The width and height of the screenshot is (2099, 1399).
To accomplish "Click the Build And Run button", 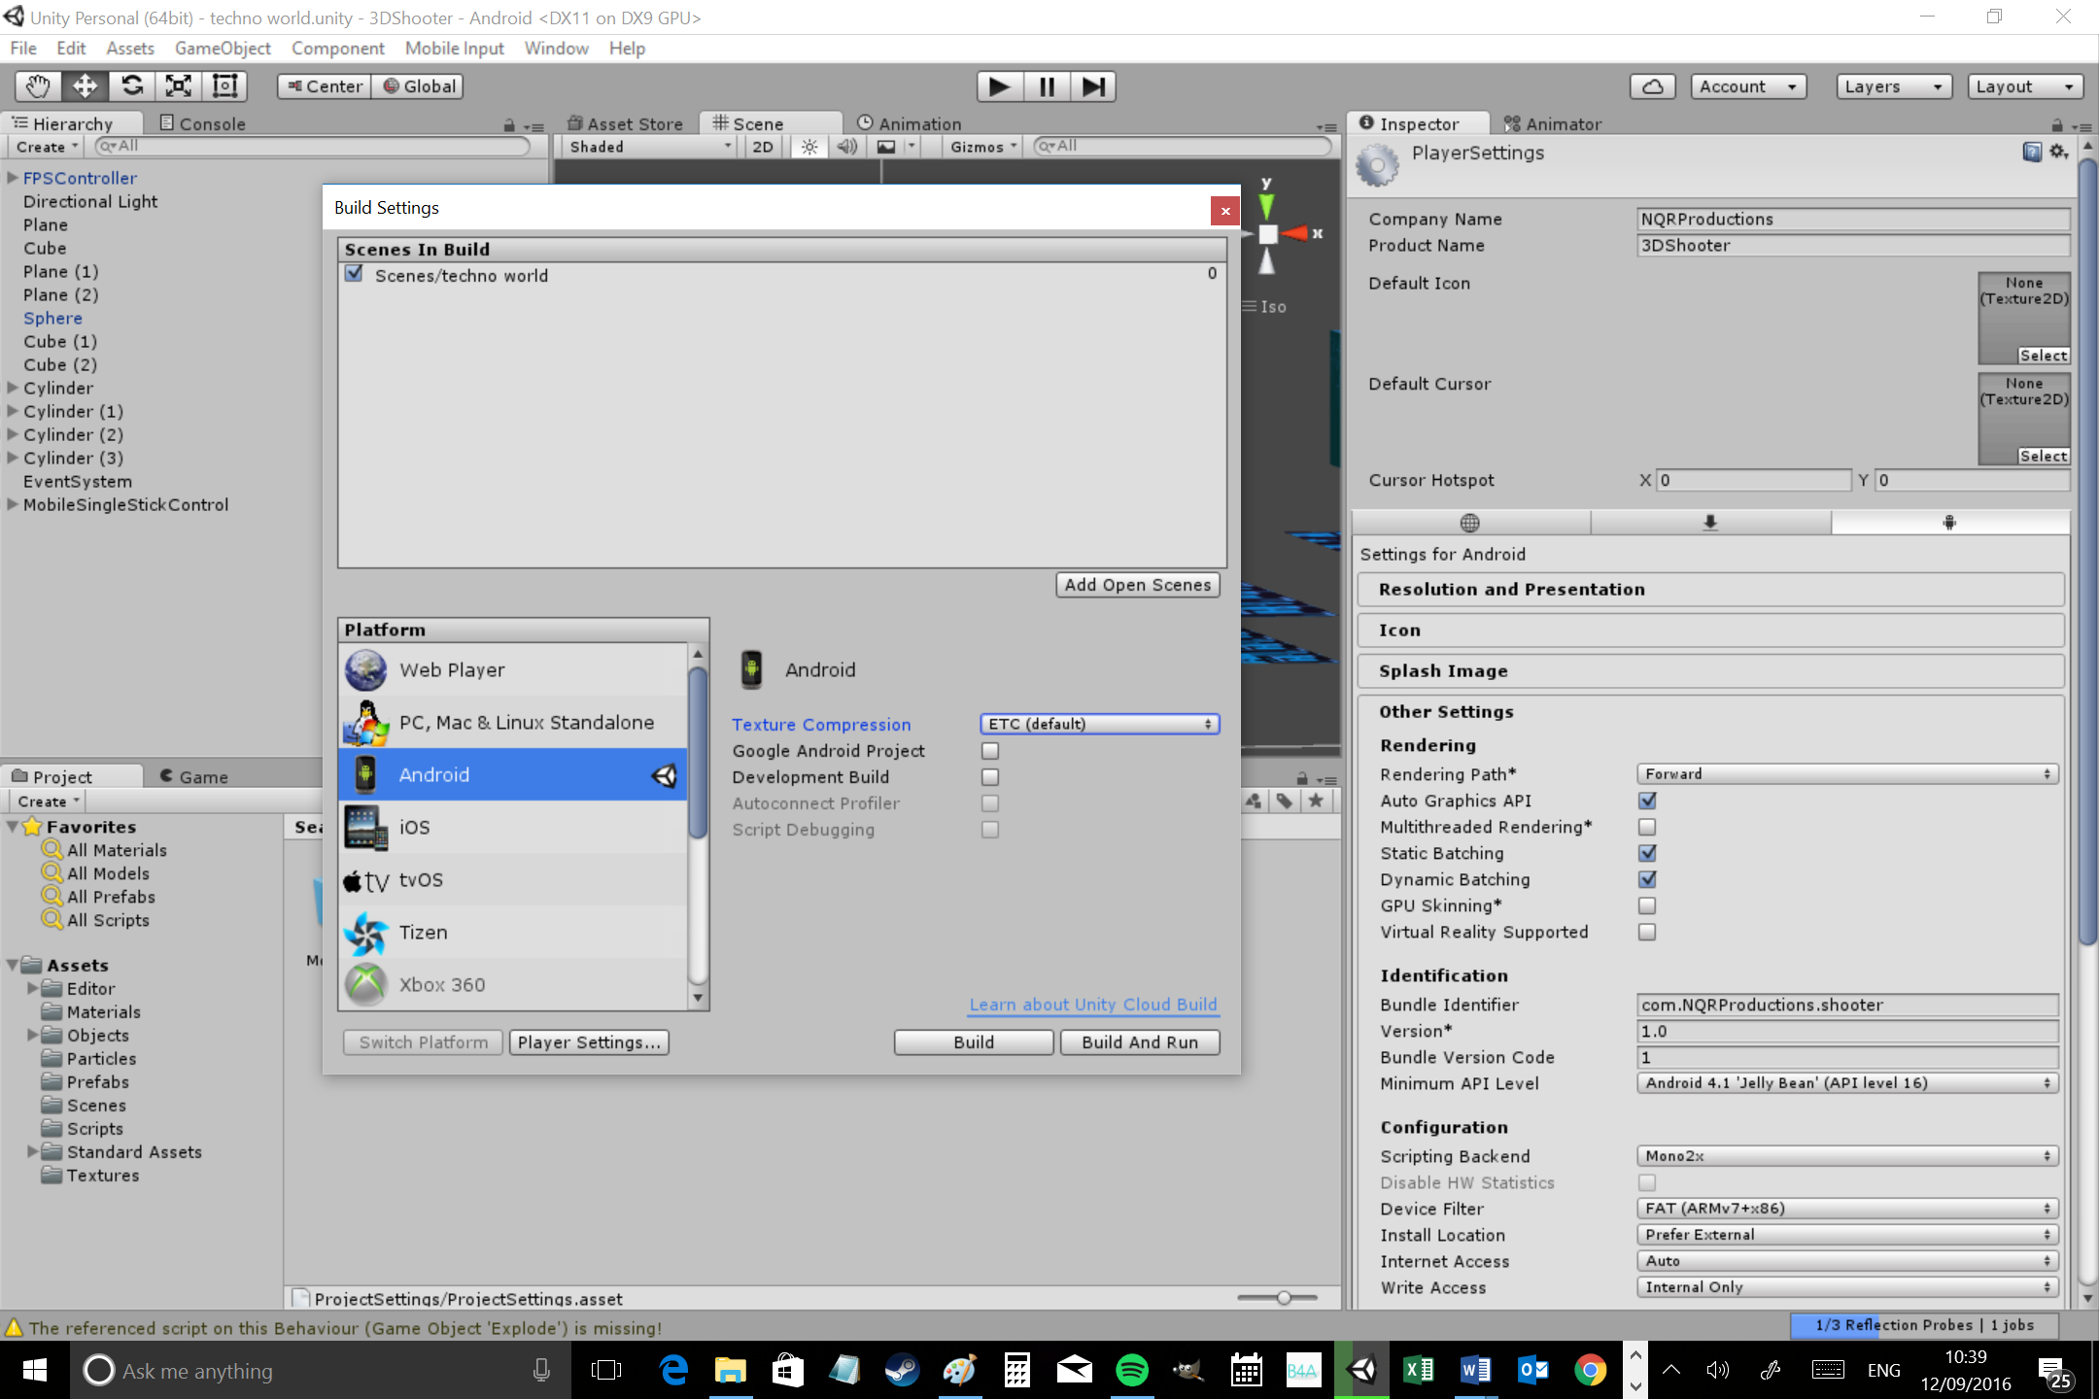I will click(x=1139, y=1042).
